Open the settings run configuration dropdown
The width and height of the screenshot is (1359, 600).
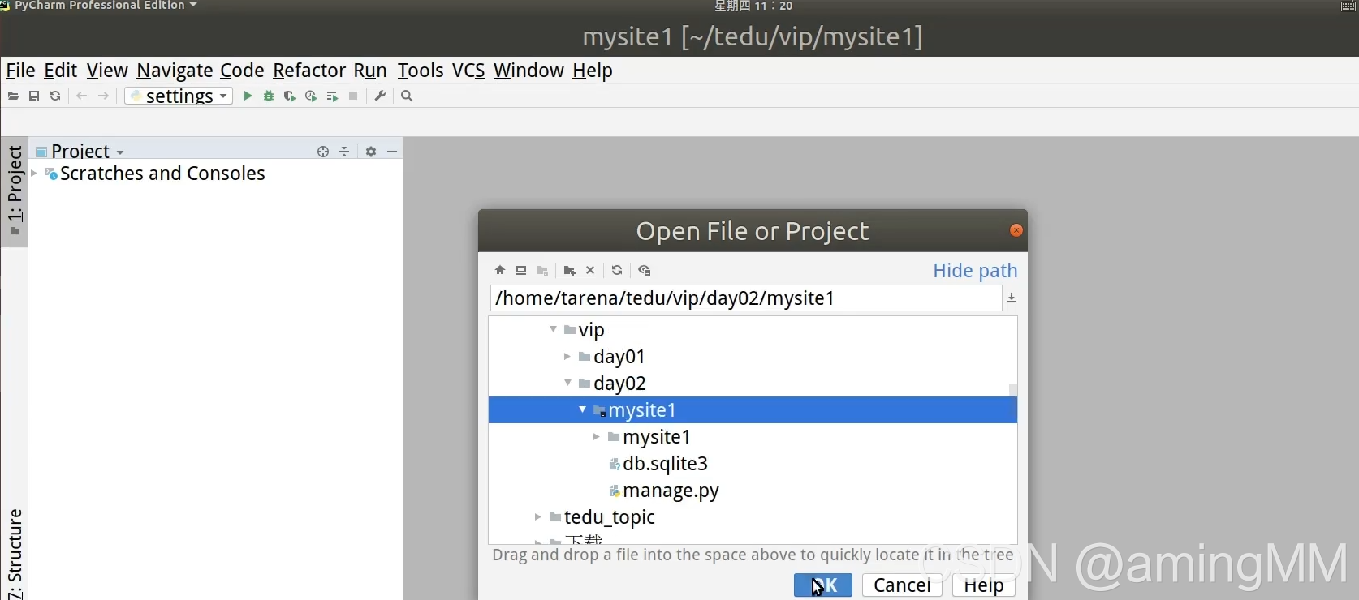(179, 96)
